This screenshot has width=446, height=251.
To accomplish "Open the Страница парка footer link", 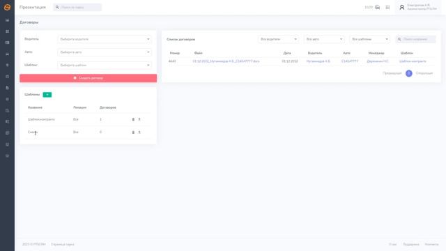I will pos(63,245).
